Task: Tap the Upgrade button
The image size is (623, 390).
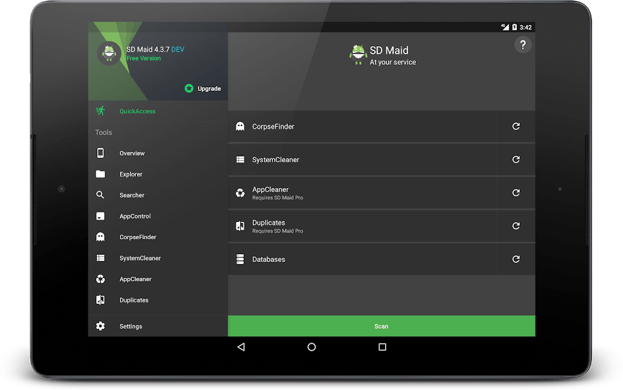Action: point(202,88)
